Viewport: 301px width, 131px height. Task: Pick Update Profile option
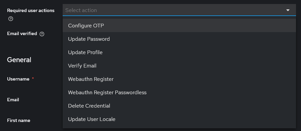[x=179, y=52]
